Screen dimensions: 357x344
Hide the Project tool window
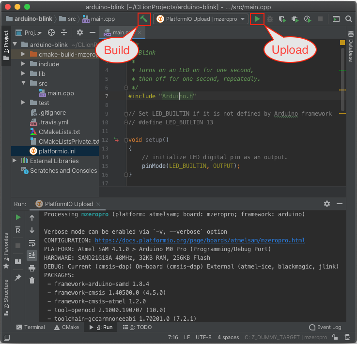tap(93, 32)
